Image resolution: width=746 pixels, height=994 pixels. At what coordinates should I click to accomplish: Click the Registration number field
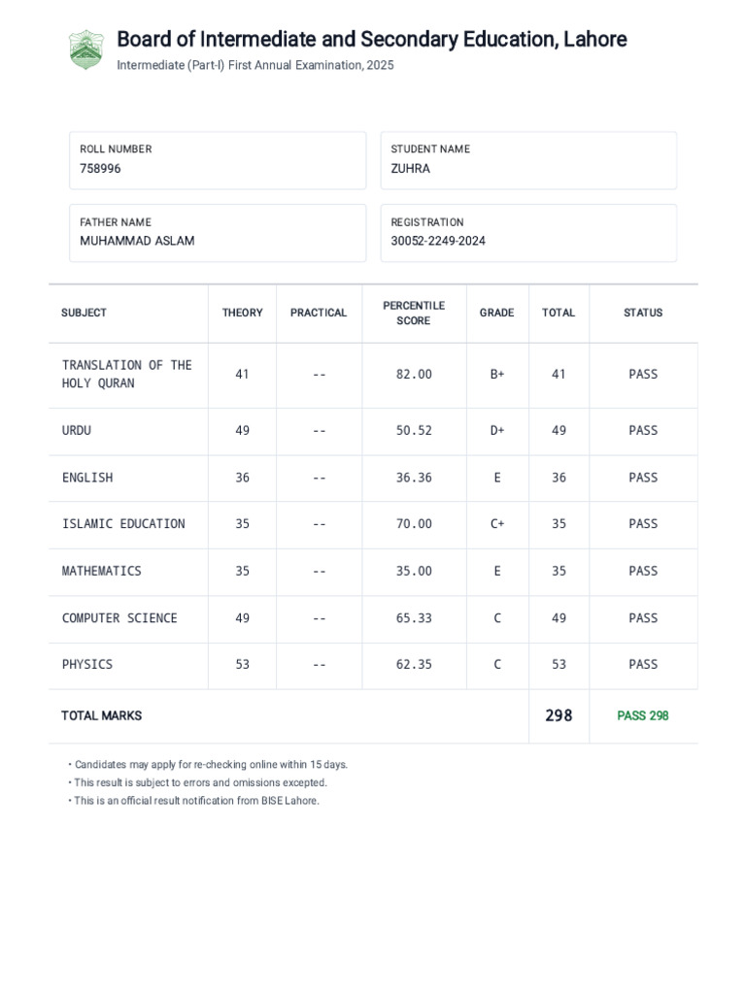pos(528,233)
